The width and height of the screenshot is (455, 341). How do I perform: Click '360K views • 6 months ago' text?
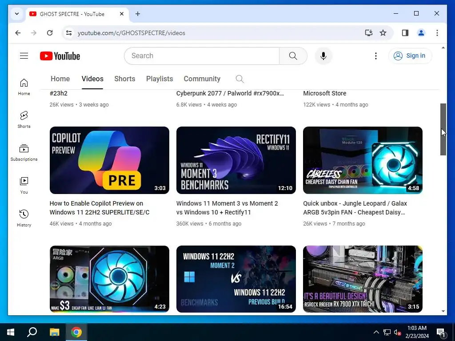coord(209,224)
